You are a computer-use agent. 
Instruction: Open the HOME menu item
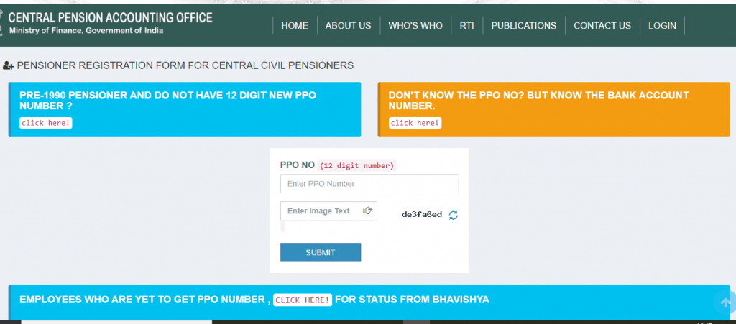tap(295, 26)
